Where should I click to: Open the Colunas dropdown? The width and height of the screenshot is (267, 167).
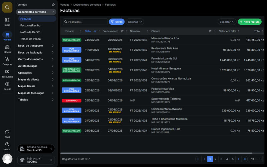135,22
